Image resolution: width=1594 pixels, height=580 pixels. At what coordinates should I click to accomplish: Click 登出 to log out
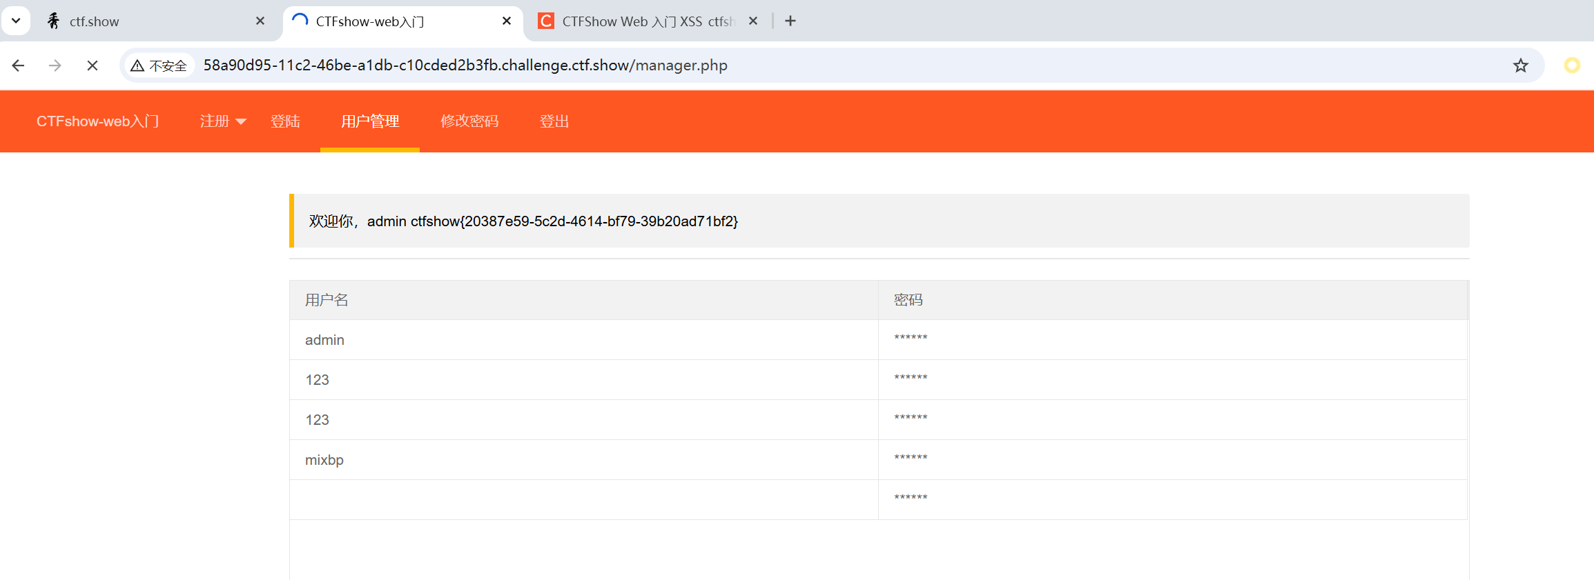[x=554, y=121]
